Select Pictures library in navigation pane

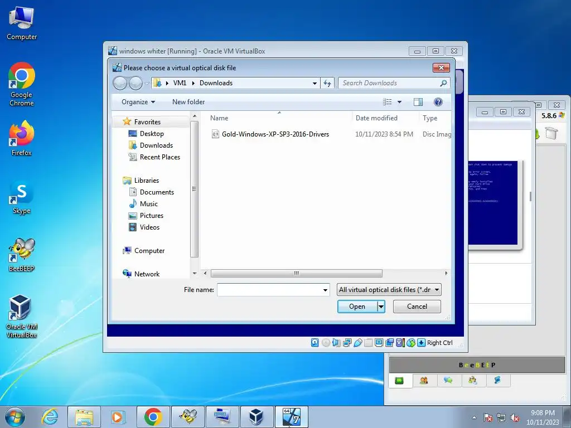[x=152, y=216]
